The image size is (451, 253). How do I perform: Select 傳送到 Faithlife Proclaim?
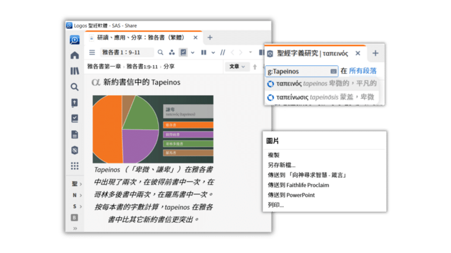pos(298,185)
